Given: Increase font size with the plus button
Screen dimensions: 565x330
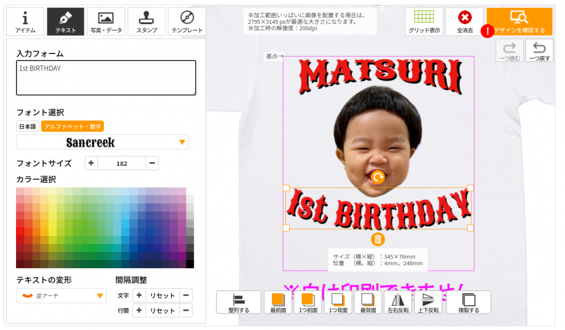Looking at the screenshot, I should [x=91, y=163].
